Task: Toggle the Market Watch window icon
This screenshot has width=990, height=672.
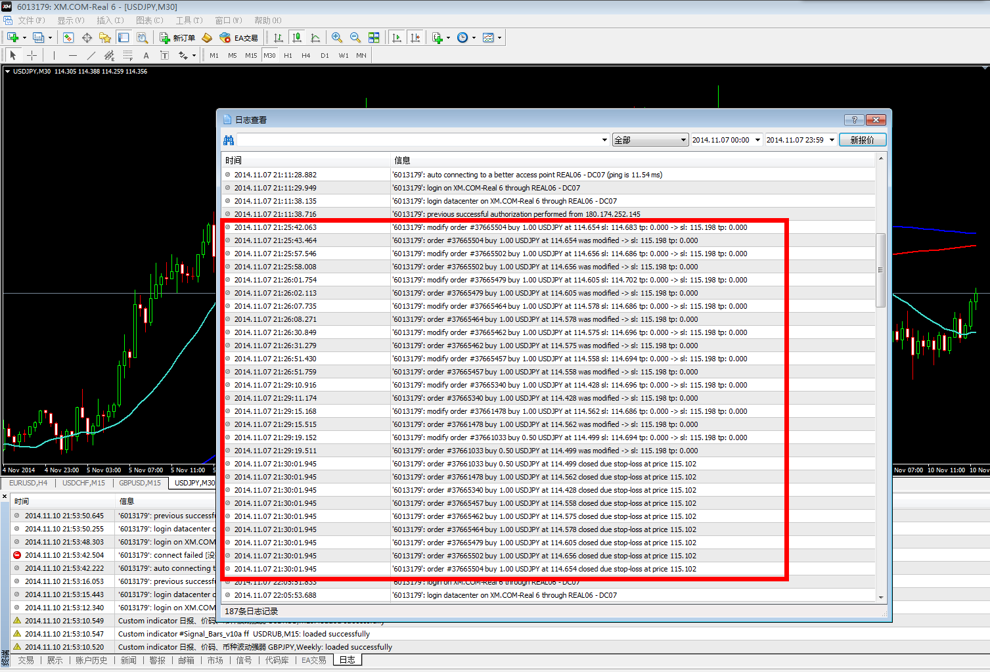Action: click(68, 37)
